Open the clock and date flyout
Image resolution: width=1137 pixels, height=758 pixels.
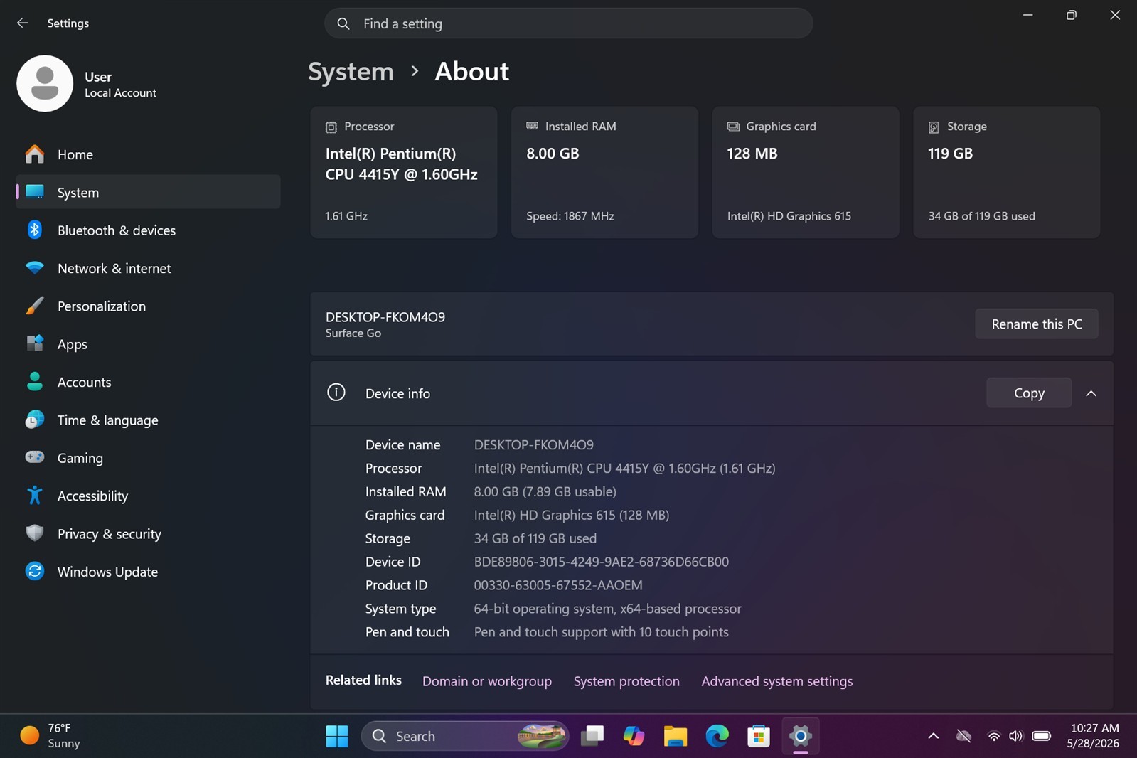point(1094,736)
